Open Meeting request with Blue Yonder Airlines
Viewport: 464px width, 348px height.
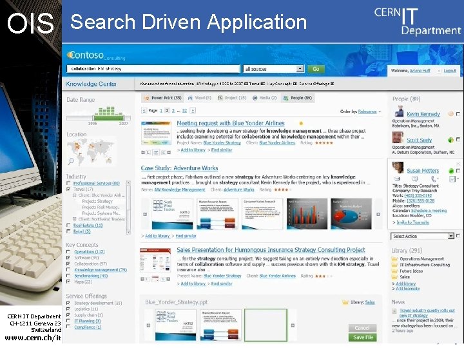click(231, 123)
